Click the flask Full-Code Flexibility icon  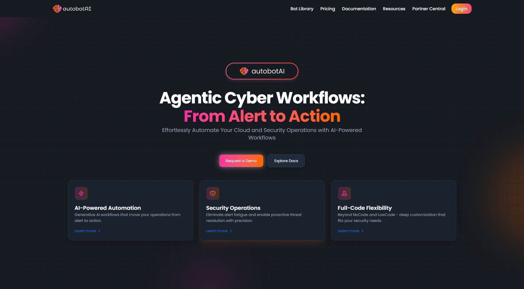[x=344, y=193]
